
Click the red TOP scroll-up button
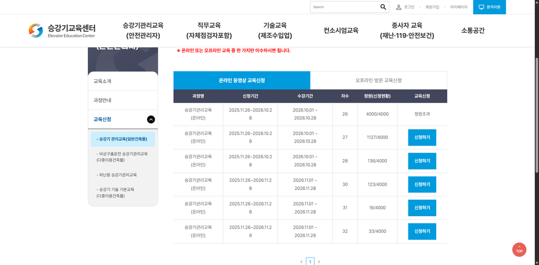[x=519, y=250]
